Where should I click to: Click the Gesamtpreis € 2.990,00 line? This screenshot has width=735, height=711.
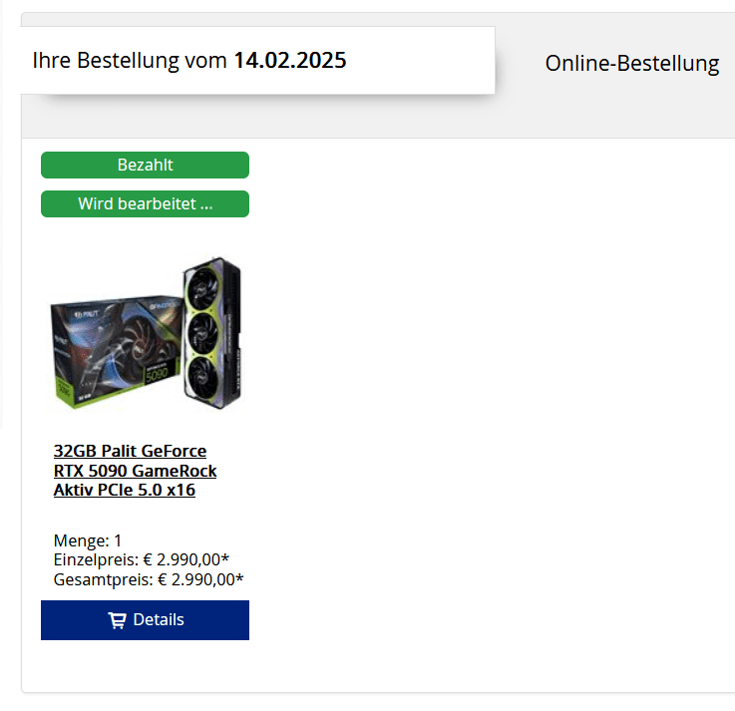coord(149,579)
